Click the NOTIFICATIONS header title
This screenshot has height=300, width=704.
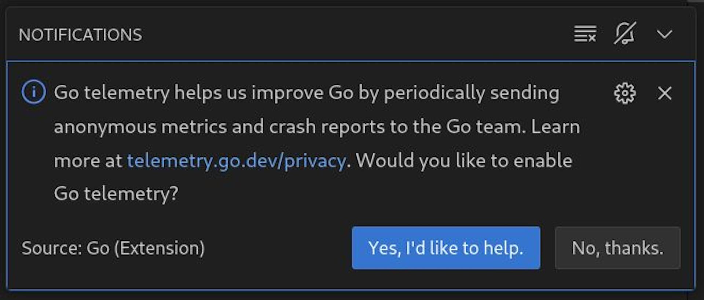point(80,35)
